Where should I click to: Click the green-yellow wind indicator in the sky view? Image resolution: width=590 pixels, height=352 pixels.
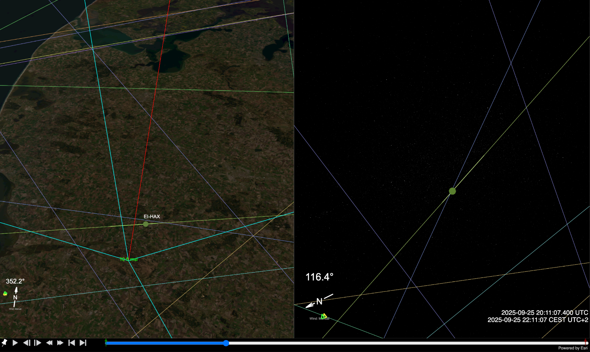point(324,316)
